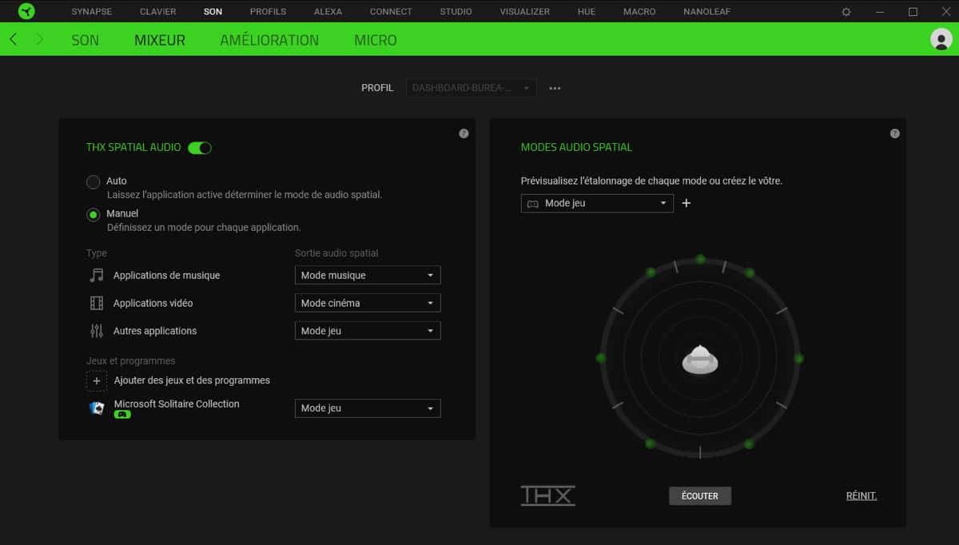Open the user account avatar icon
Screen dimensions: 959x545
(942, 39)
